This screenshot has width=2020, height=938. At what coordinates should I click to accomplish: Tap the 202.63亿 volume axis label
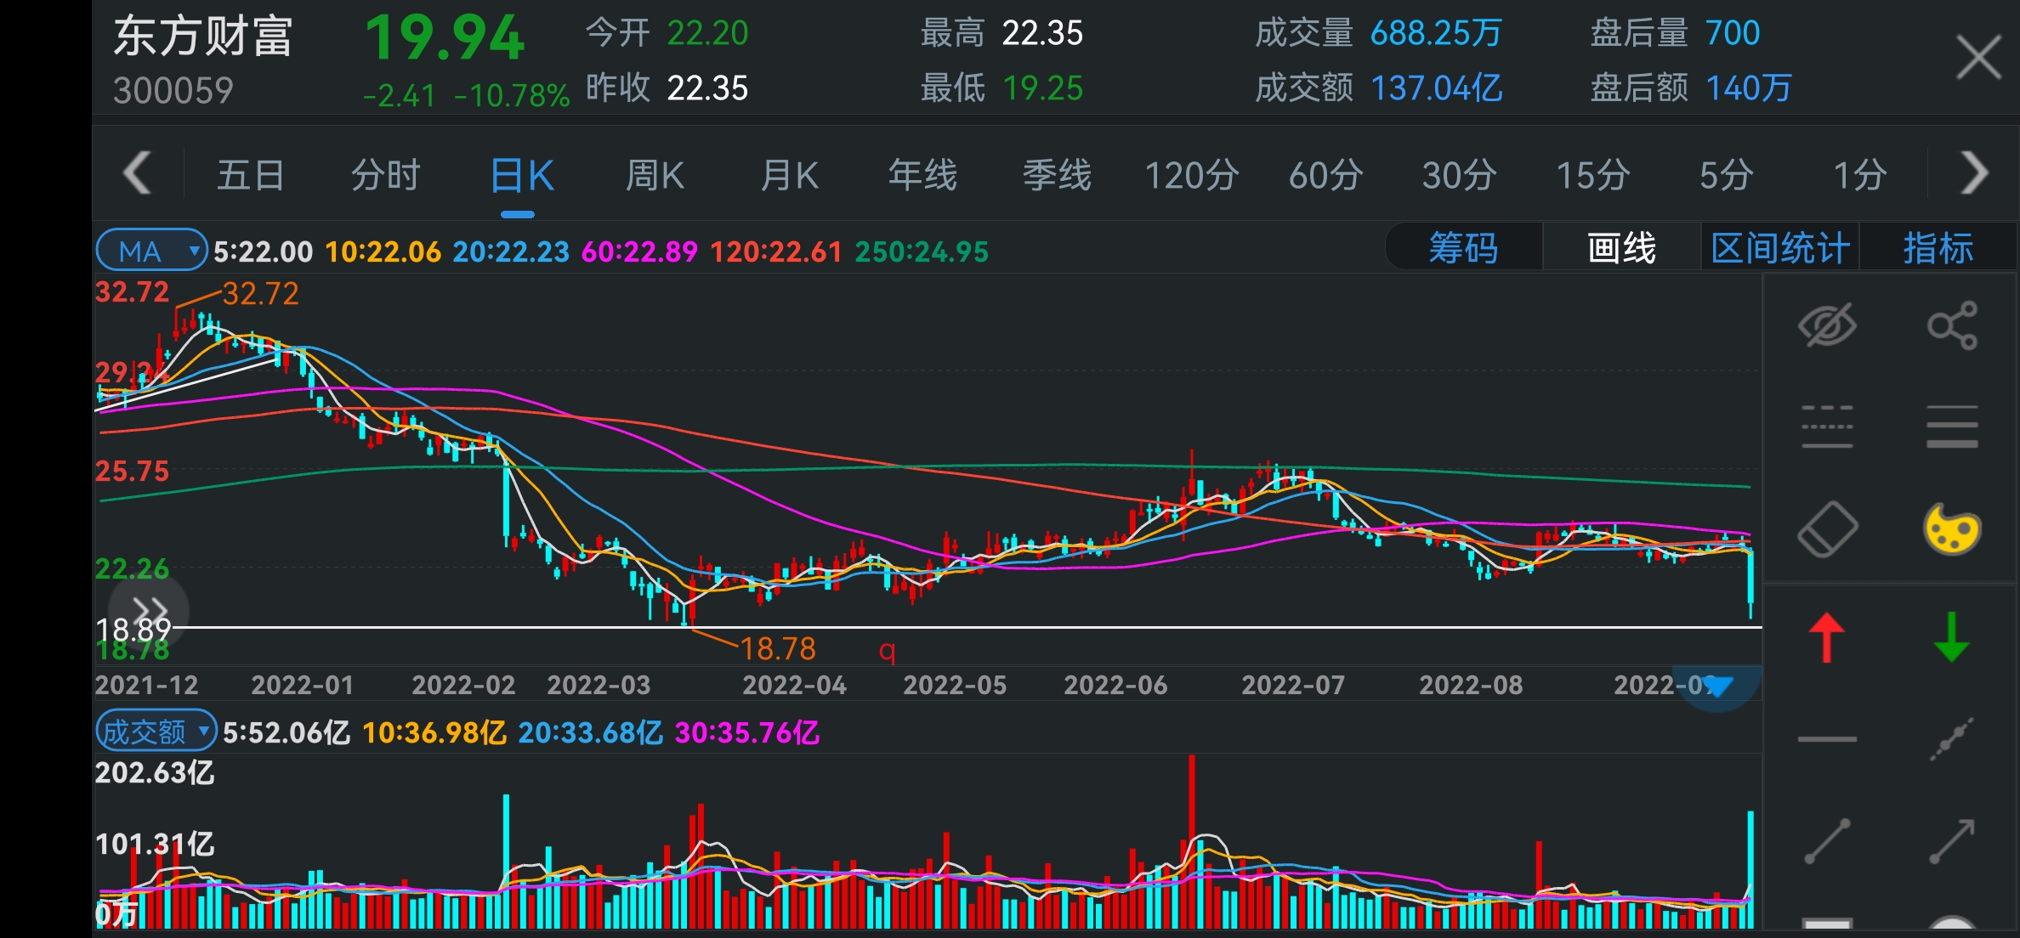pyautogui.click(x=155, y=772)
